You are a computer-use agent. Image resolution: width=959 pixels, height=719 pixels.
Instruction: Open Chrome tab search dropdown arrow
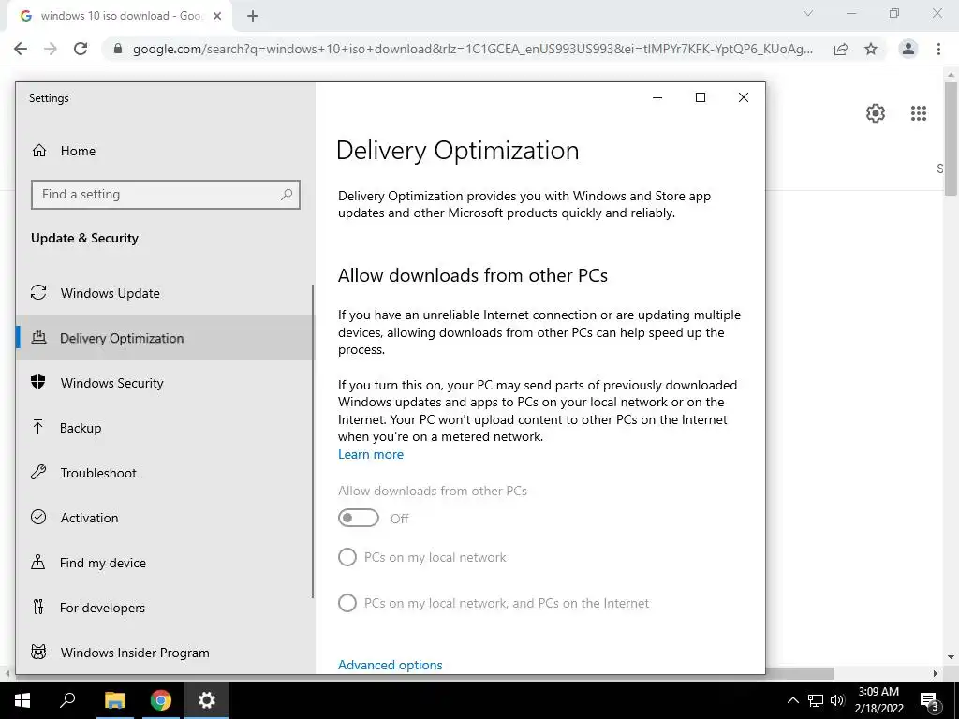tap(808, 13)
